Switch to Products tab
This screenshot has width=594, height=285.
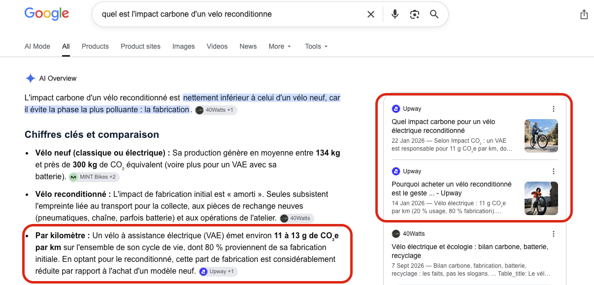coord(95,46)
